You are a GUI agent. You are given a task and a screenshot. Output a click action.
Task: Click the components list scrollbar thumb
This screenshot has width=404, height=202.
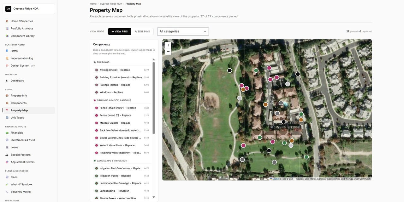pos(154,98)
